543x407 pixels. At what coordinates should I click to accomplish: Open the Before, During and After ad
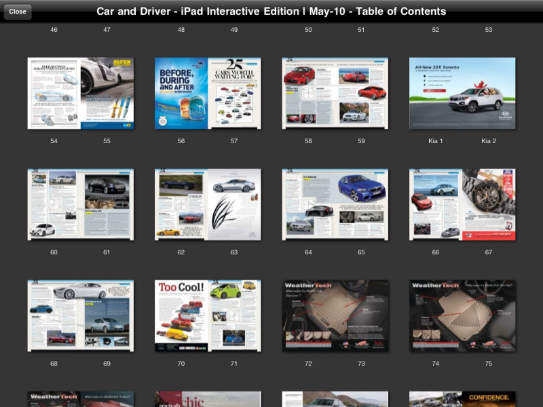point(181,93)
